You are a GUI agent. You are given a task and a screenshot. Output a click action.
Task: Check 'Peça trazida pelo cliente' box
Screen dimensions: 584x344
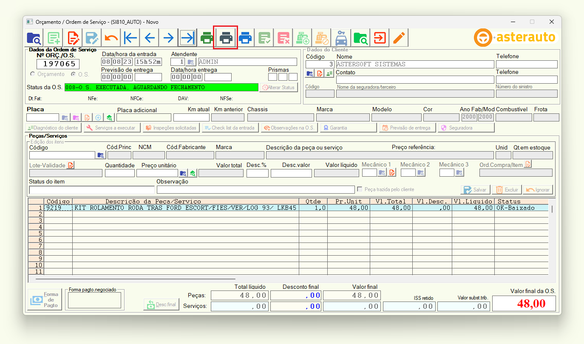click(360, 189)
